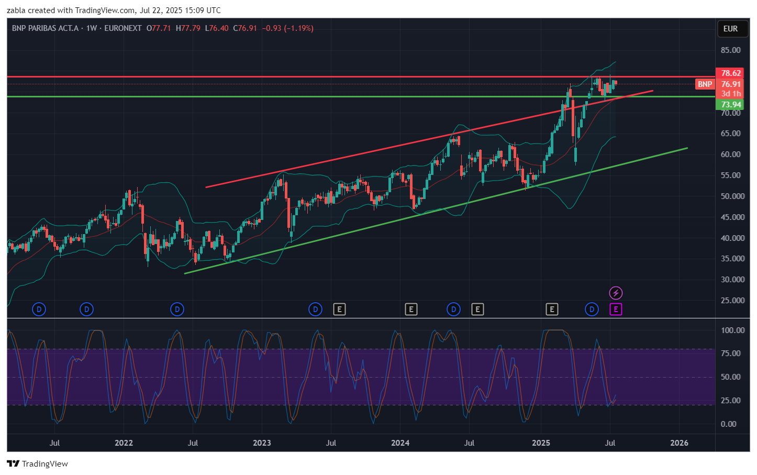757x475 pixels.
Task: Click the purple lightning bolt event icon
Action: (x=616, y=293)
